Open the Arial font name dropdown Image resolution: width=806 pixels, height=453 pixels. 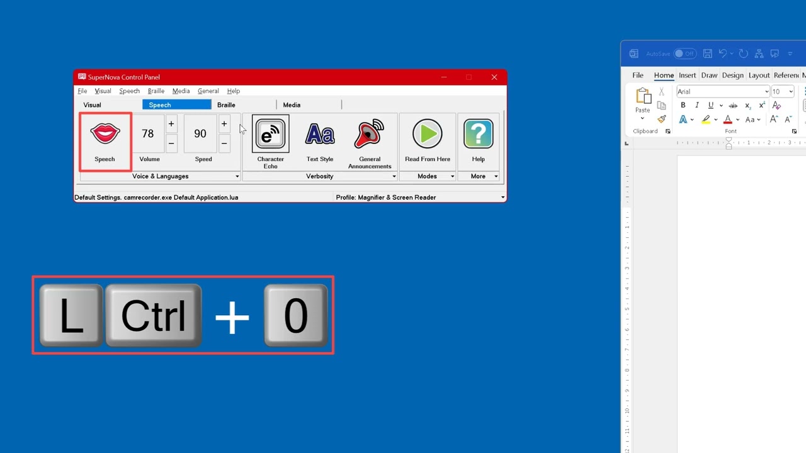click(766, 92)
